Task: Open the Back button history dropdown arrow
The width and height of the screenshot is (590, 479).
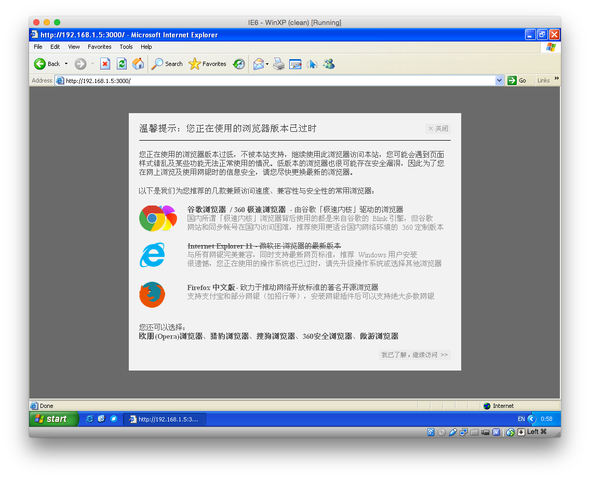Action: (x=66, y=64)
